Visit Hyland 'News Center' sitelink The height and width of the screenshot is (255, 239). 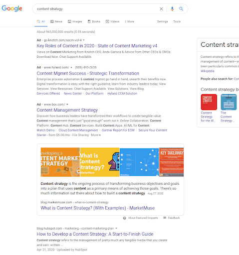(73, 94)
